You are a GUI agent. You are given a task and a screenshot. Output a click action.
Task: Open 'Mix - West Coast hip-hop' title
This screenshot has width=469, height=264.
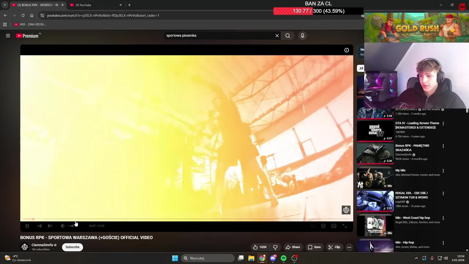pos(413,218)
